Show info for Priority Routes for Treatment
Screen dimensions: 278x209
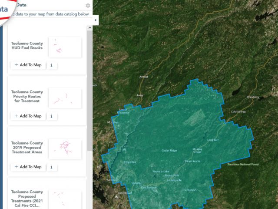[52, 116]
